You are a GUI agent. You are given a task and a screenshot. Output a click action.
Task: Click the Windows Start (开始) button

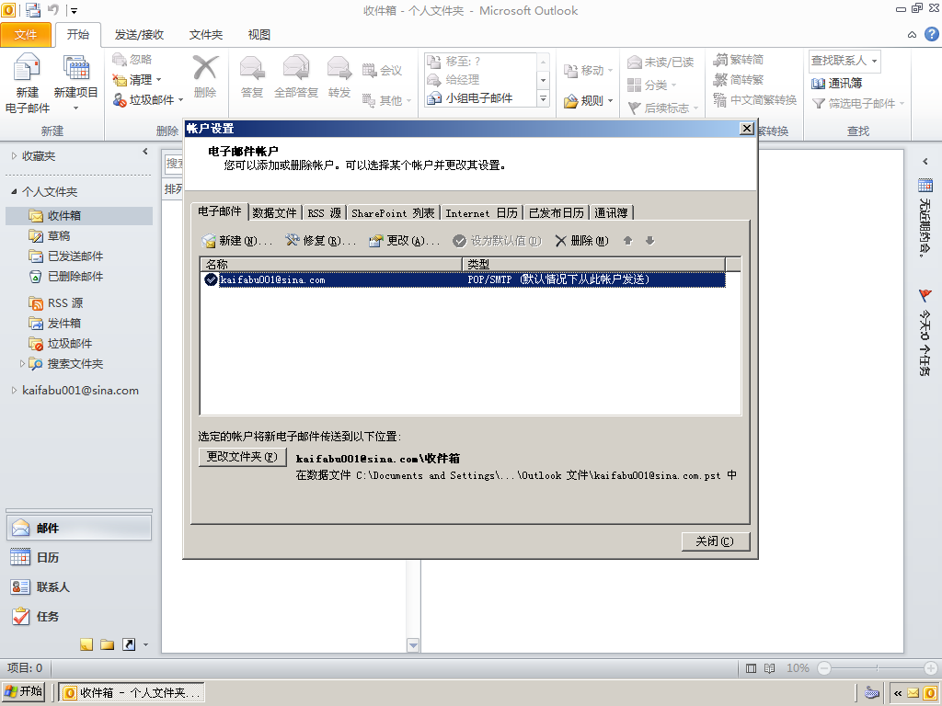pos(23,691)
